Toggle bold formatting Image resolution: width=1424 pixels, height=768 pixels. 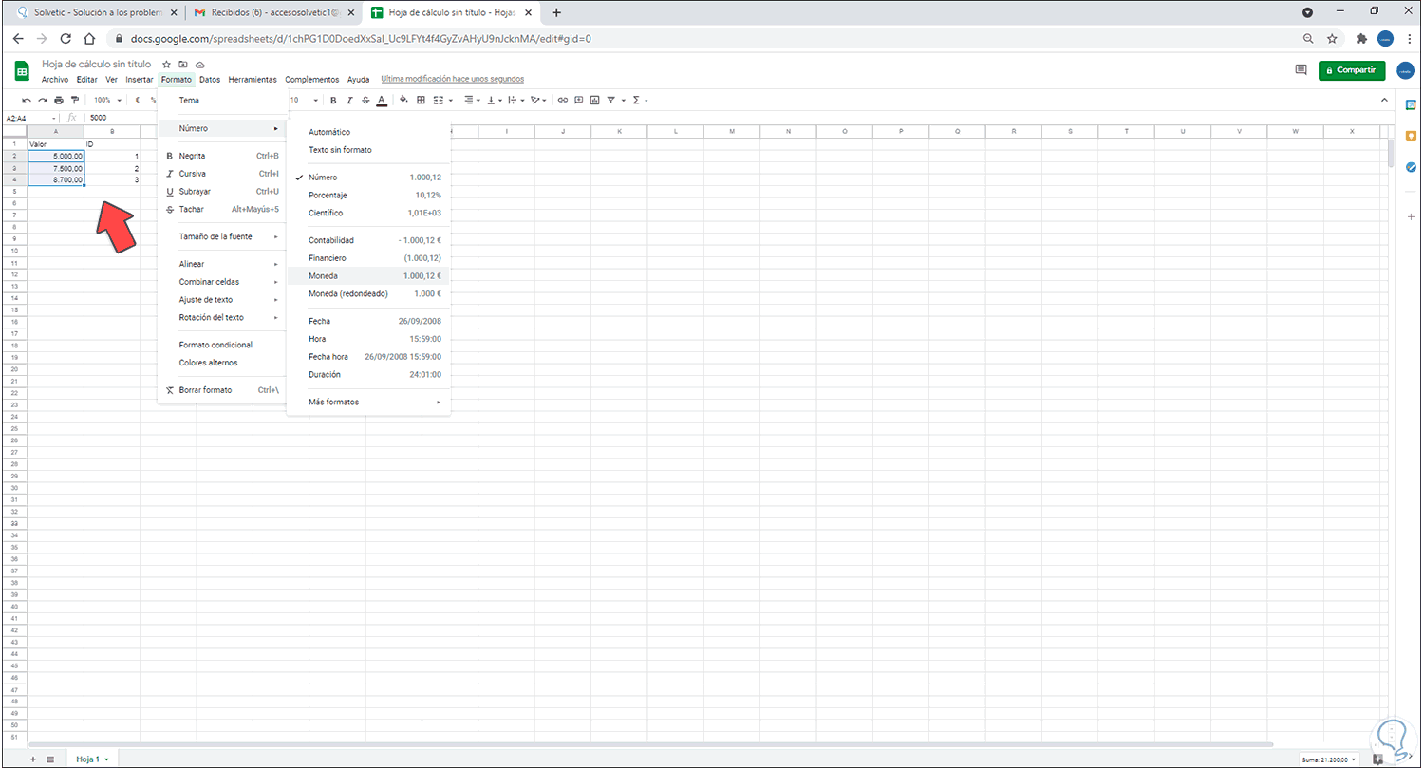[333, 99]
